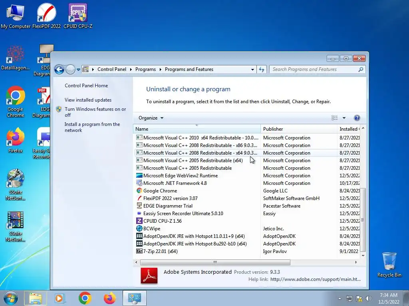The width and height of the screenshot is (409, 306).
Task: Open Chrome from the taskbar
Action: pos(85,298)
